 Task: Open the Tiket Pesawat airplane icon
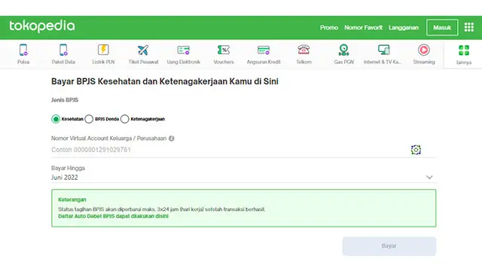pos(143,50)
